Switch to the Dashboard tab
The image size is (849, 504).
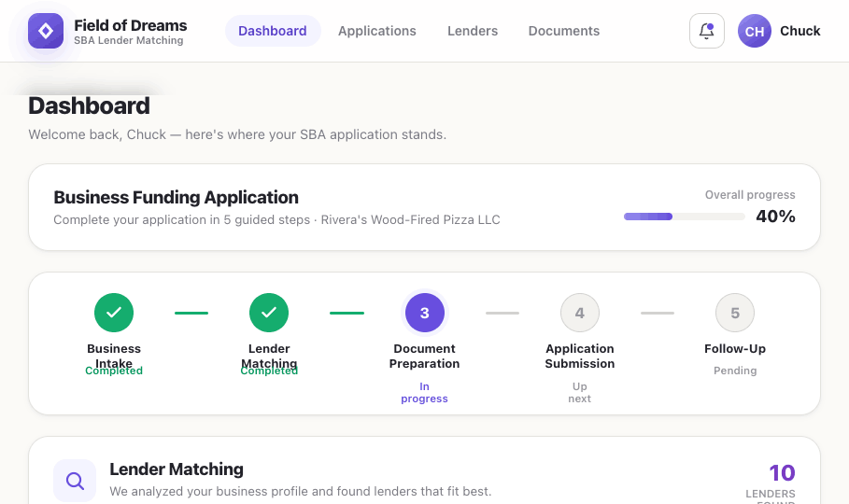(273, 31)
